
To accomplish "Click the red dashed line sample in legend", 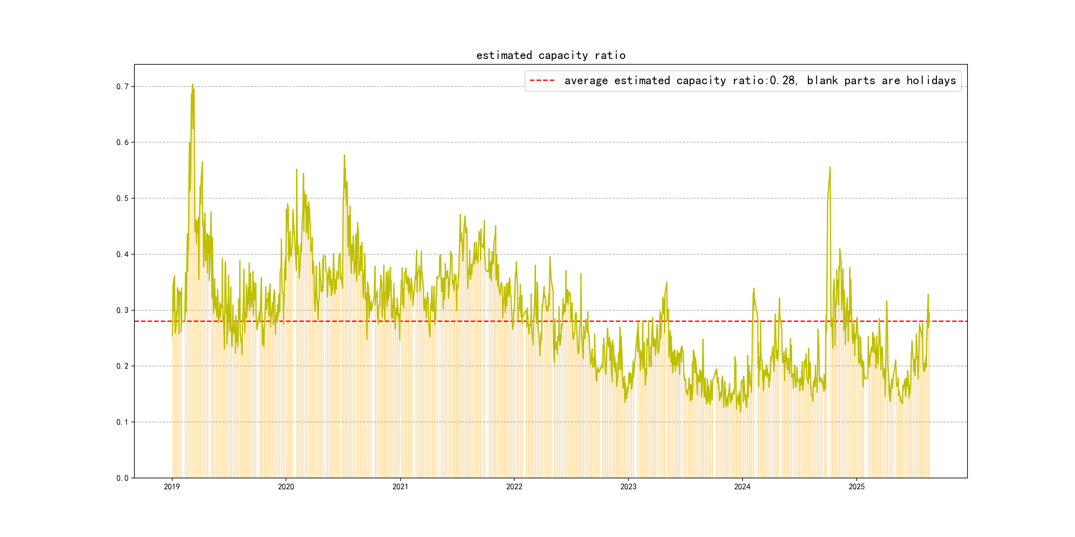I will (x=542, y=81).
